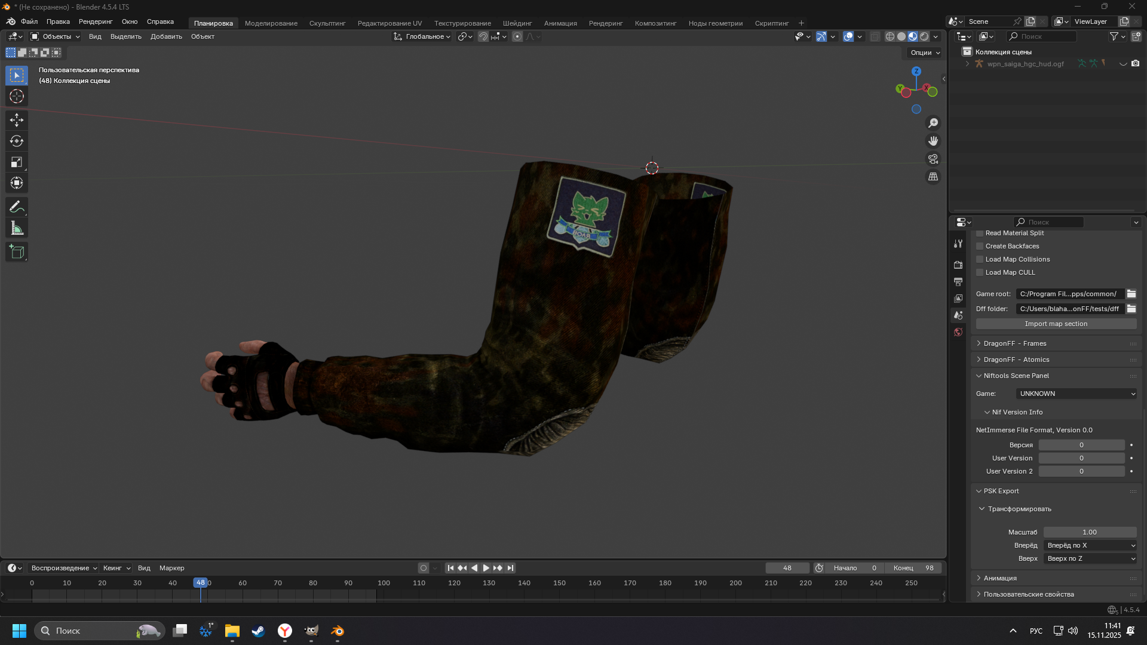1147x645 pixels.
Task: Enable the Create Backfaces checkbox
Action: click(x=980, y=246)
